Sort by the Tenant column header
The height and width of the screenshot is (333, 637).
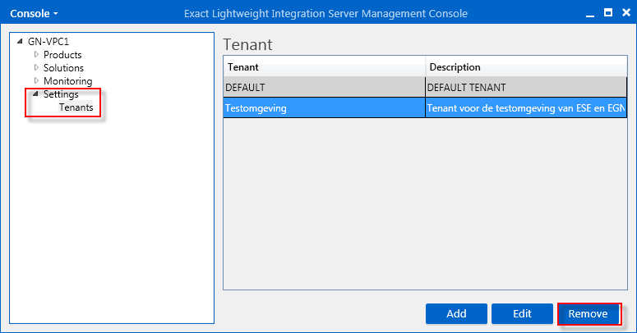324,67
